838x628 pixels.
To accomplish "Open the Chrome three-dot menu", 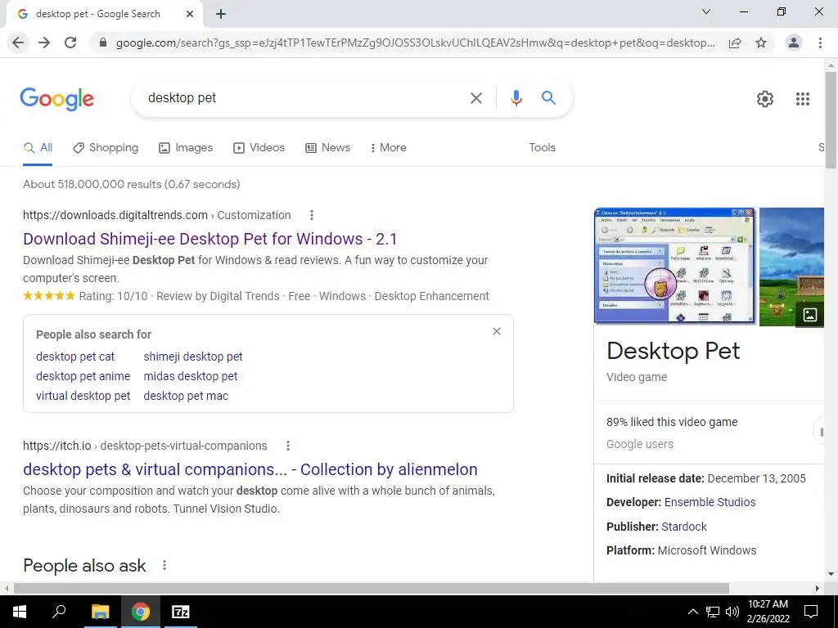I will click(820, 43).
